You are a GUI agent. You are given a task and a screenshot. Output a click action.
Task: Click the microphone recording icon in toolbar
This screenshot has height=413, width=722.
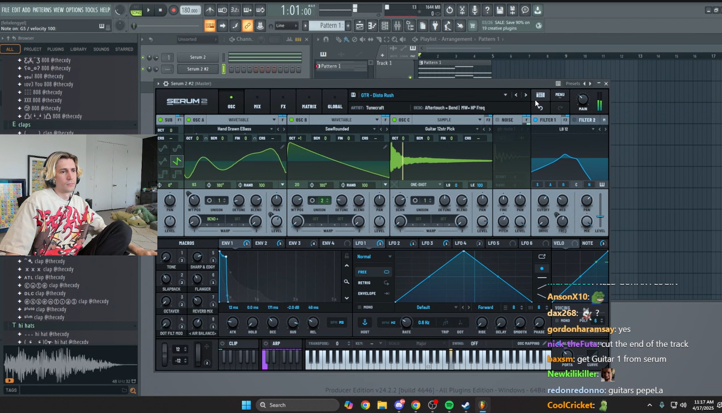(475, 10)
